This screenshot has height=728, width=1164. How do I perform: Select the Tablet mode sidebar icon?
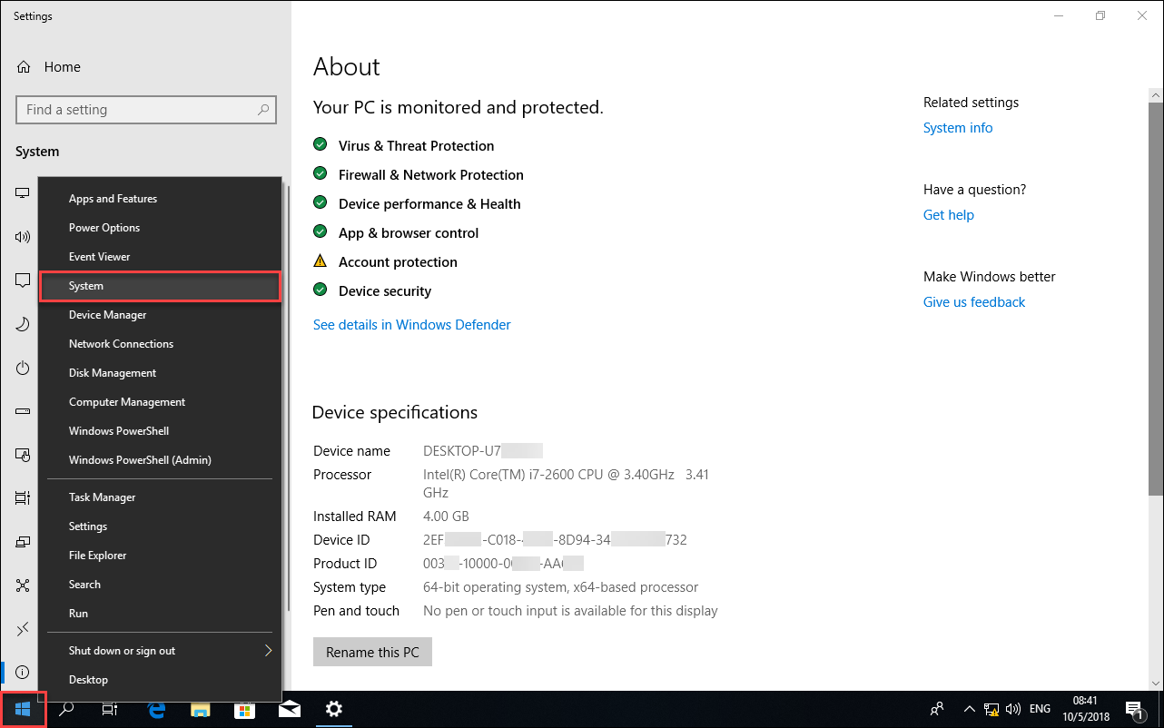23,455
